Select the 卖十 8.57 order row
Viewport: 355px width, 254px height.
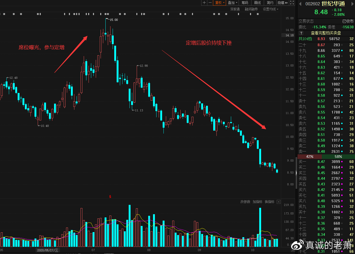pos(326,101)
